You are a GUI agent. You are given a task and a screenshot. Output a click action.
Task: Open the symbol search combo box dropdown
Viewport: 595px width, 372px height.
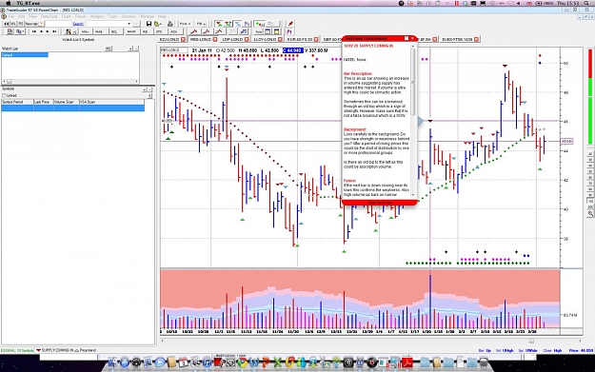click(x=129, y=24)
